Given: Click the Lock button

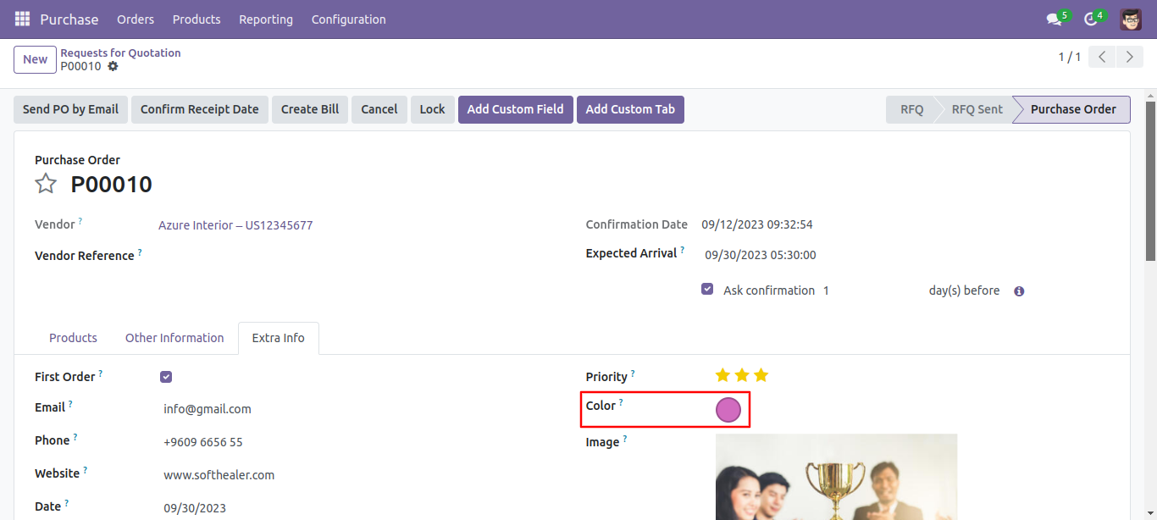Looking at the screenshot, I should pyautogui.click(x=432, y=109).
